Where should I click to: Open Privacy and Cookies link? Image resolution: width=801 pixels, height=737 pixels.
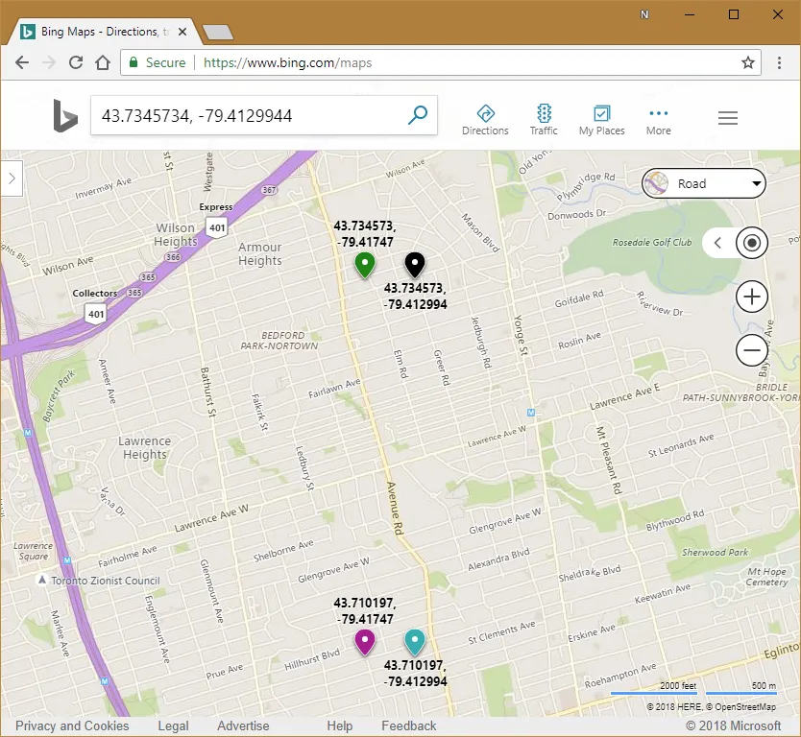coord(72,725)
